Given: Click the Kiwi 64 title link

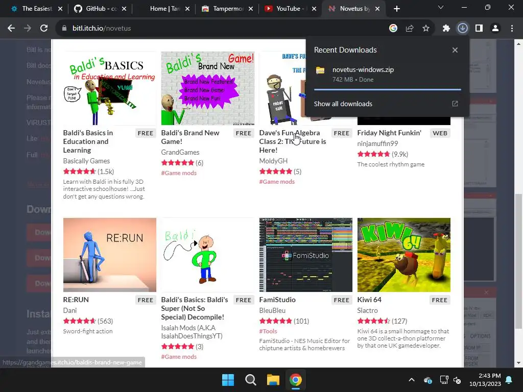Looking at the screenshot, I should tap(369, 300).
